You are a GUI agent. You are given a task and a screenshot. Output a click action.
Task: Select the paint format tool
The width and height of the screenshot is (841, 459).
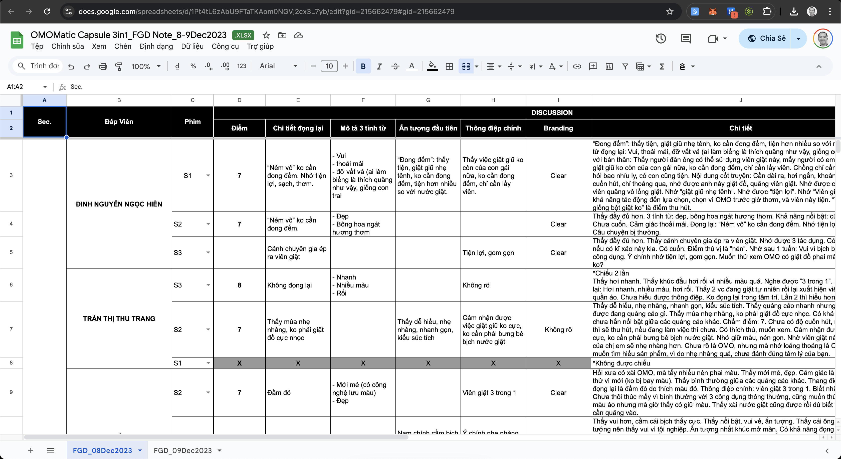[119, 66]
